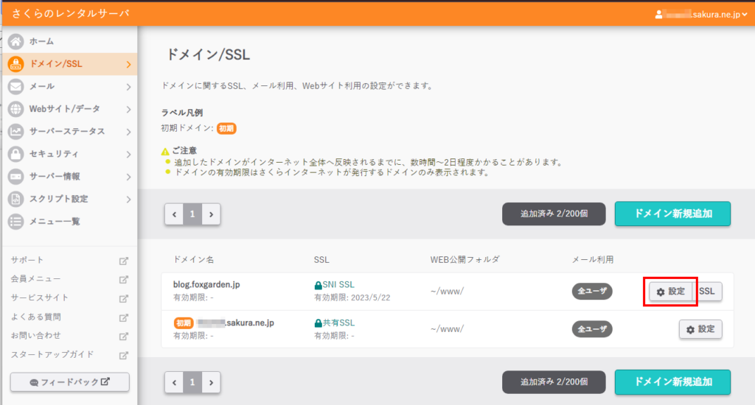The width and height of the screenshot is (755, 405).
Task: Click the top ドメイン新規追加 button
Action: click(x=672, y=214)
